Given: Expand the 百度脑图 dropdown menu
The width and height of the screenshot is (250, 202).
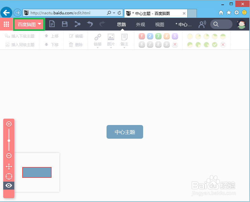Looking at the screenshot, I should click(x=29, y=24).
